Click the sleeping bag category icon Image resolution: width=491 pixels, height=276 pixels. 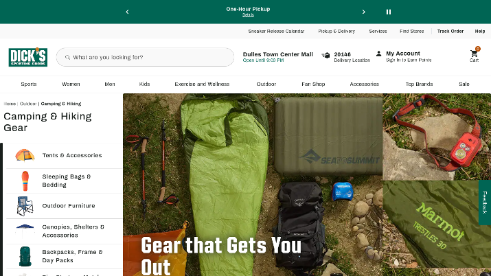pyautogui.click(x=25, y=181)
